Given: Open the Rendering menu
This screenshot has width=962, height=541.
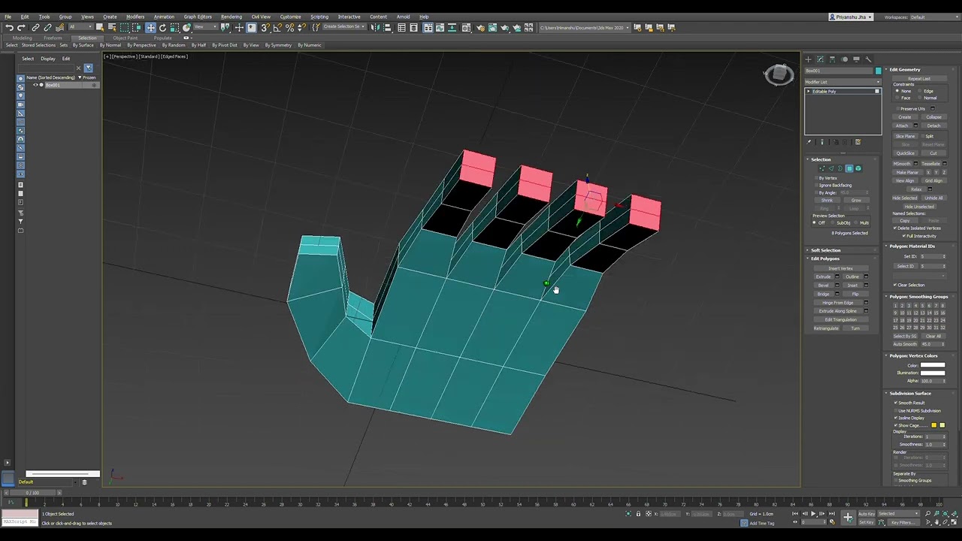Looking at the screenshot, I should click(231, 17).
